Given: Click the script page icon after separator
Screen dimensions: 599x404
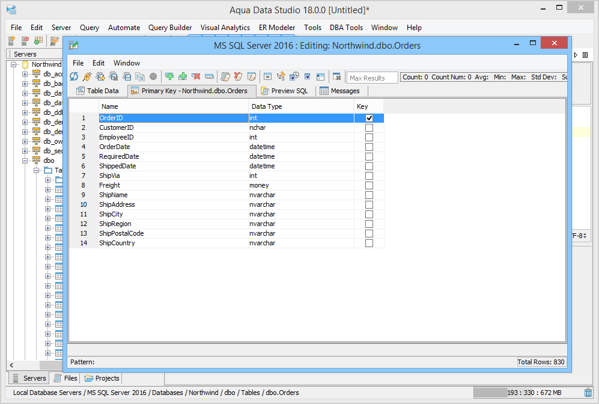Looking at the screenshot, I should pos(225,76).
